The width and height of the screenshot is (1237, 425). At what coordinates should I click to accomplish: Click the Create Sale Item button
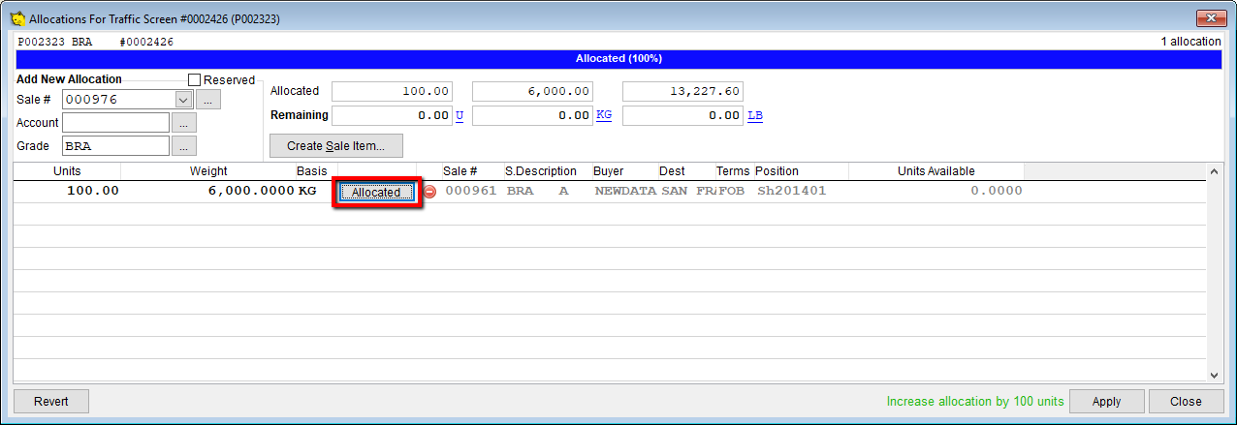(336, 146)
